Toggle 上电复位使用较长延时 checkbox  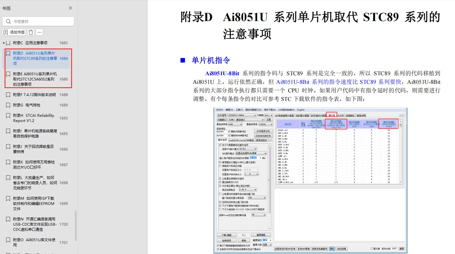(x=220, y=179)
